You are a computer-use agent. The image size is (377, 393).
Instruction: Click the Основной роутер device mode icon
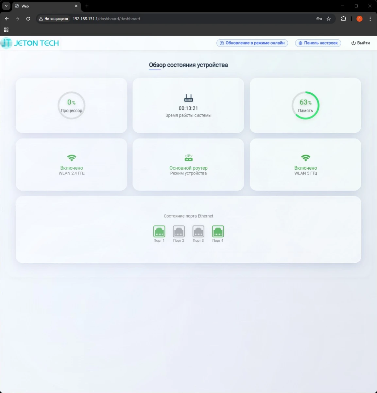[x=188, y=158]
